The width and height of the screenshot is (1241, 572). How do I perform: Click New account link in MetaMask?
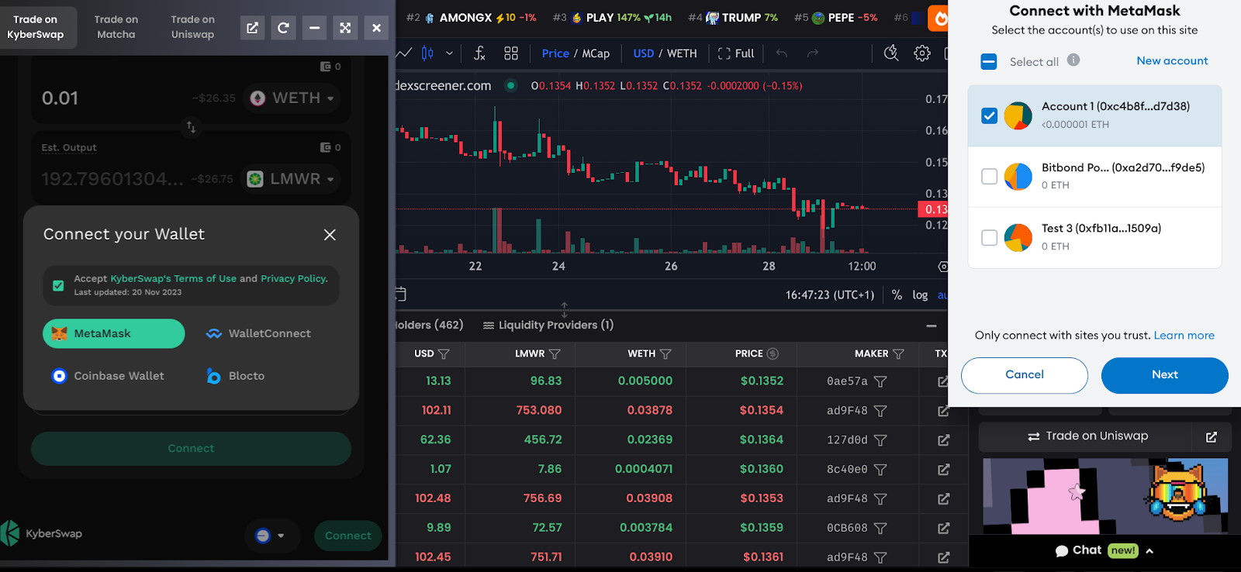tap(1172, 60)
